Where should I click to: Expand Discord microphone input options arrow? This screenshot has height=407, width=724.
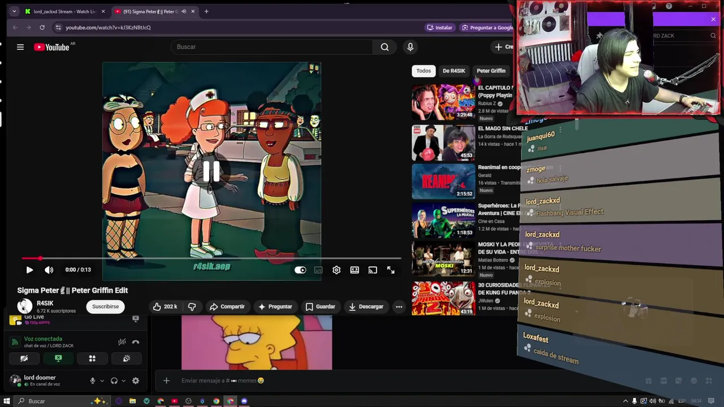pos(102,381)
